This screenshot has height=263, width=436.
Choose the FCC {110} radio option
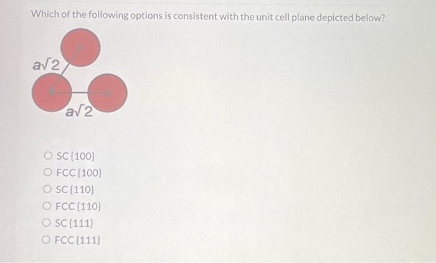[x=47, y=206]
